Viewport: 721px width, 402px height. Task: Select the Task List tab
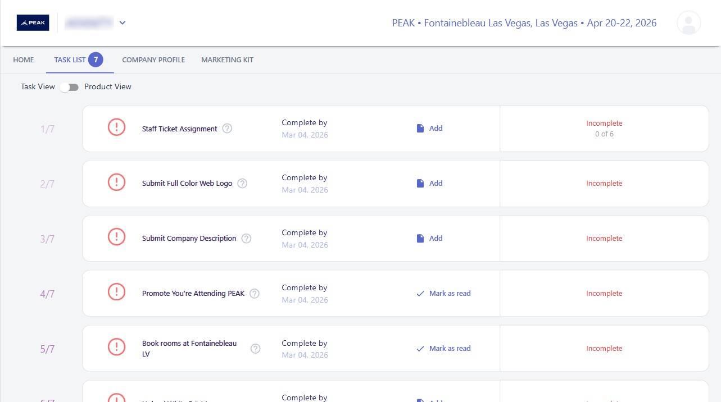click(x=70, y=60)
